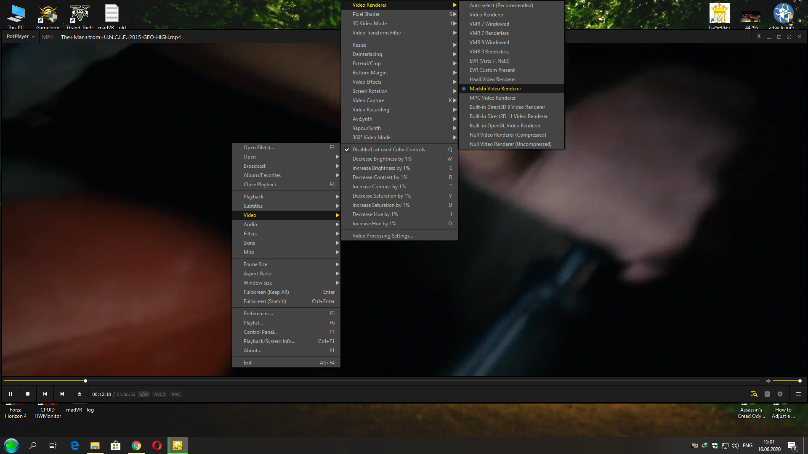
Task: Select Madshi Video Renderer option
Action: point(495,89)
